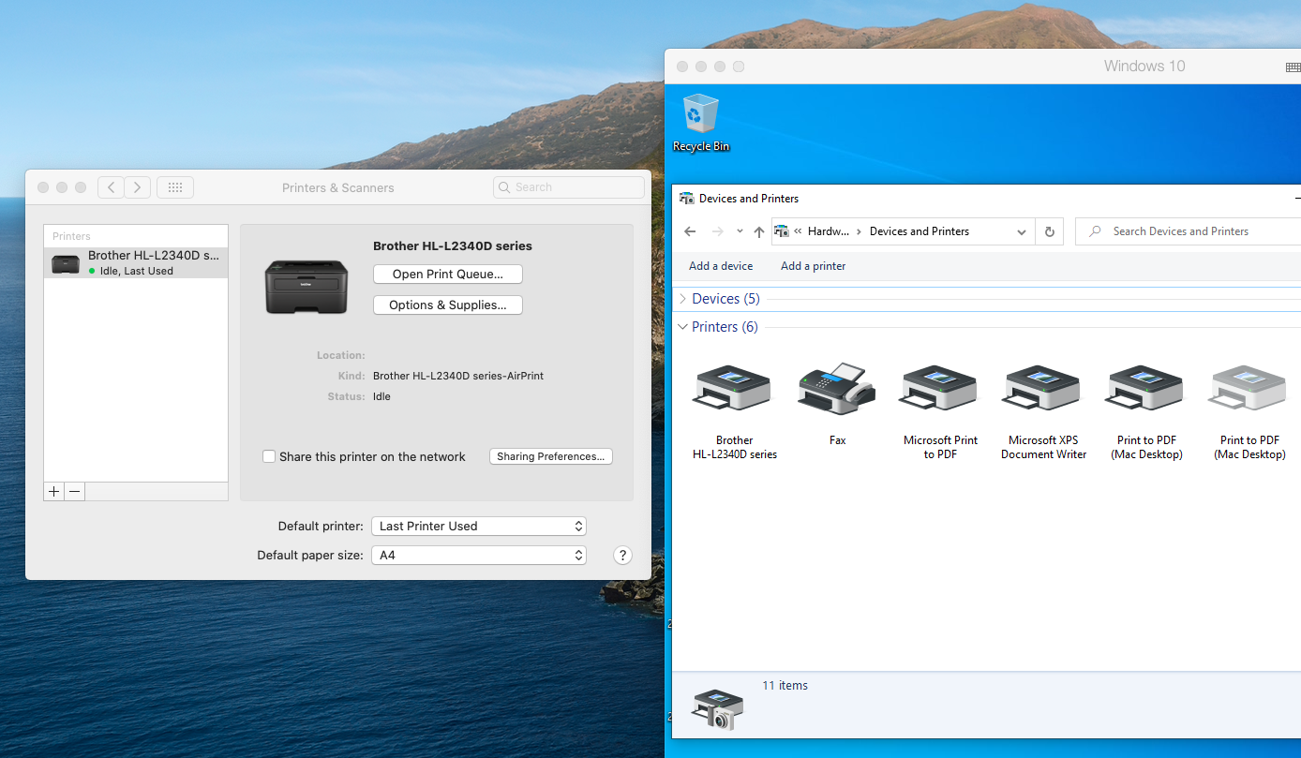
Task: Open recent locations dropdown arrow
Action: point(740,231)
